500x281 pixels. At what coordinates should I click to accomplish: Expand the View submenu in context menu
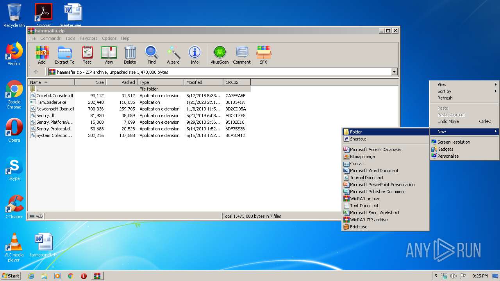[464, 85]
